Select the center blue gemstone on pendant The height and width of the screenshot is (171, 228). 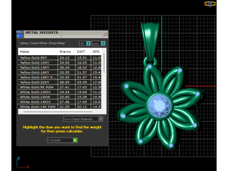pyautogui.click(x=160, y=105)
